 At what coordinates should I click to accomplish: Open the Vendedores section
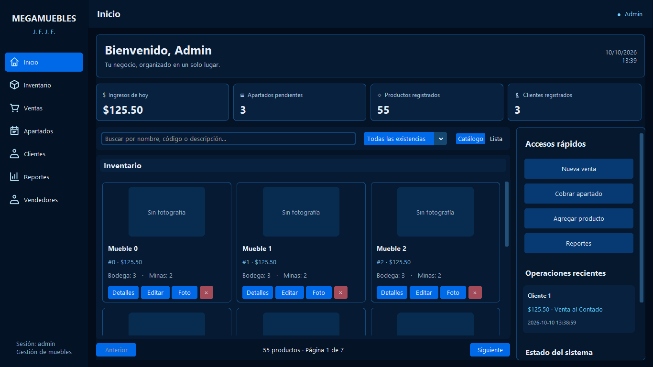tap(44, 200)
